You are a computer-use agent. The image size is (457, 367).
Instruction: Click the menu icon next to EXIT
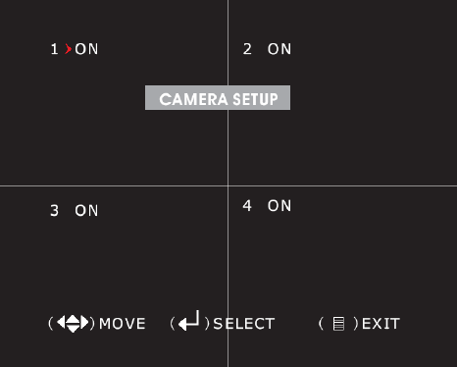tap(338, 324)
